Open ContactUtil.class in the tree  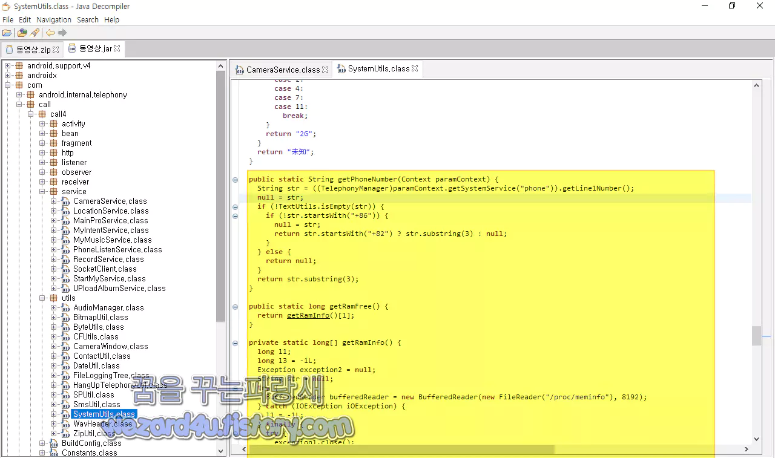[102, 356]
